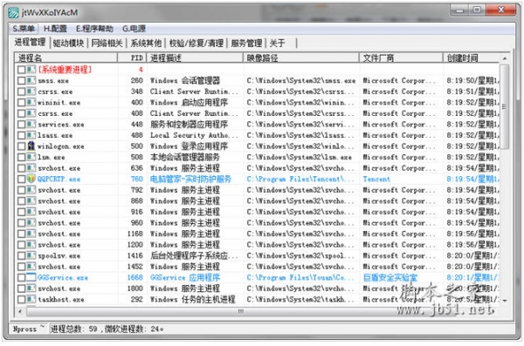Click the GGService.exe window icon
This screenshot has width=524, height=346.
pos(31,277)
